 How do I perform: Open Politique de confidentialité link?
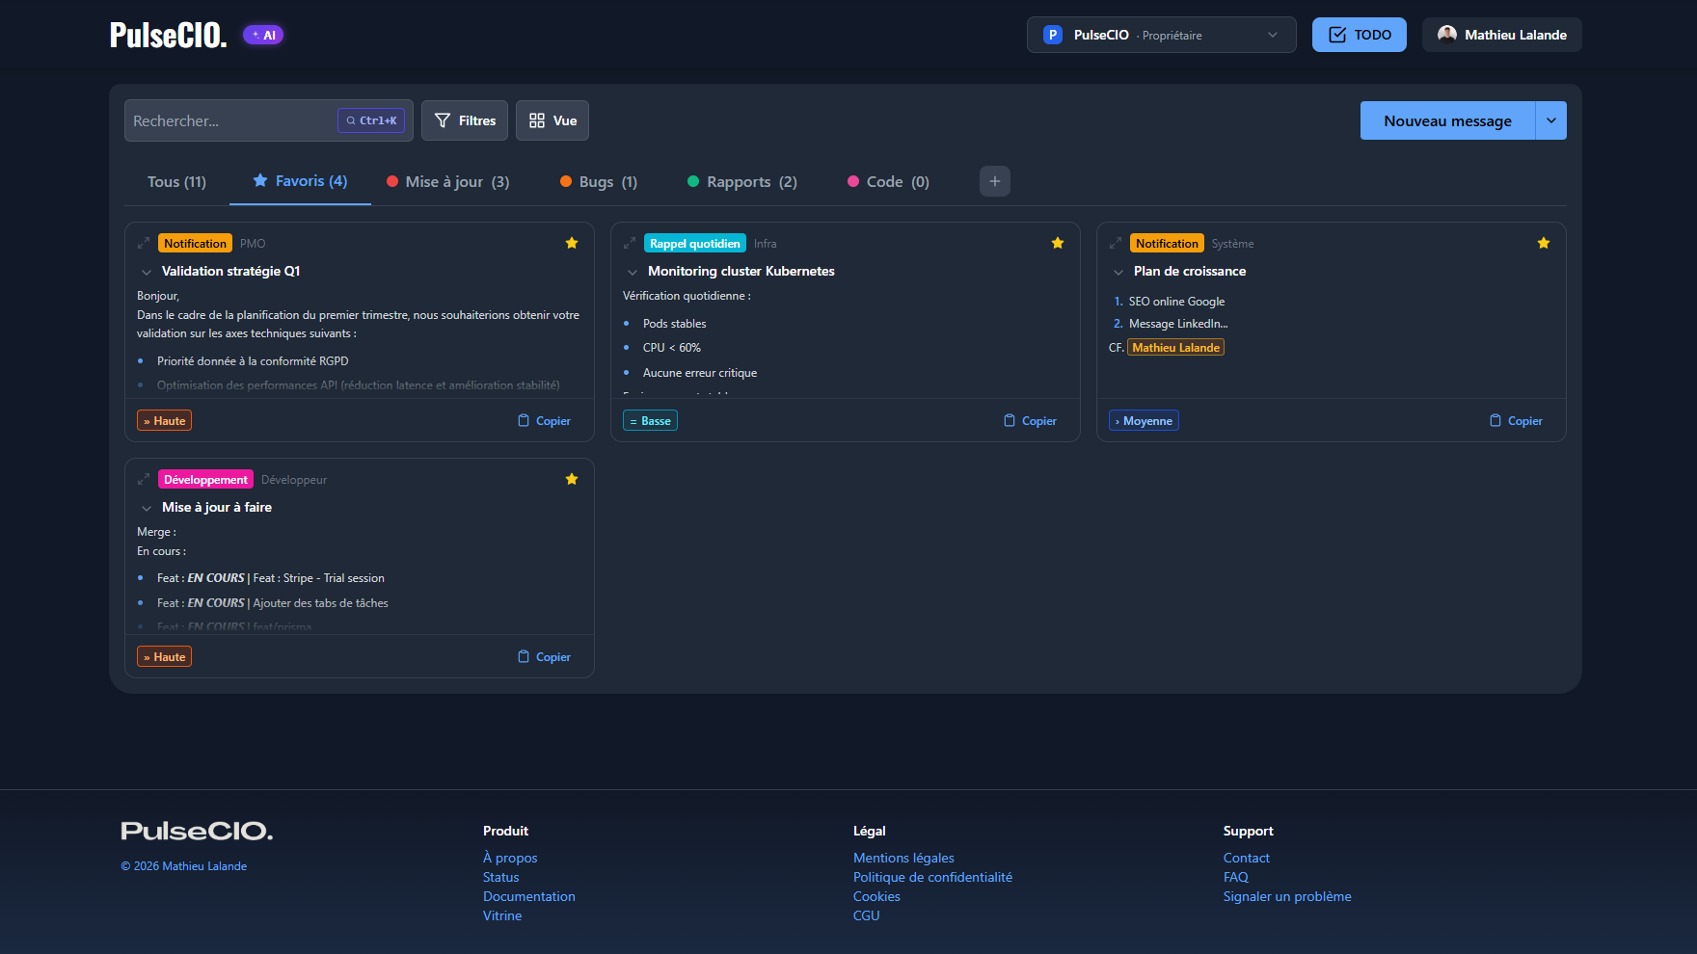click(932, 877)
